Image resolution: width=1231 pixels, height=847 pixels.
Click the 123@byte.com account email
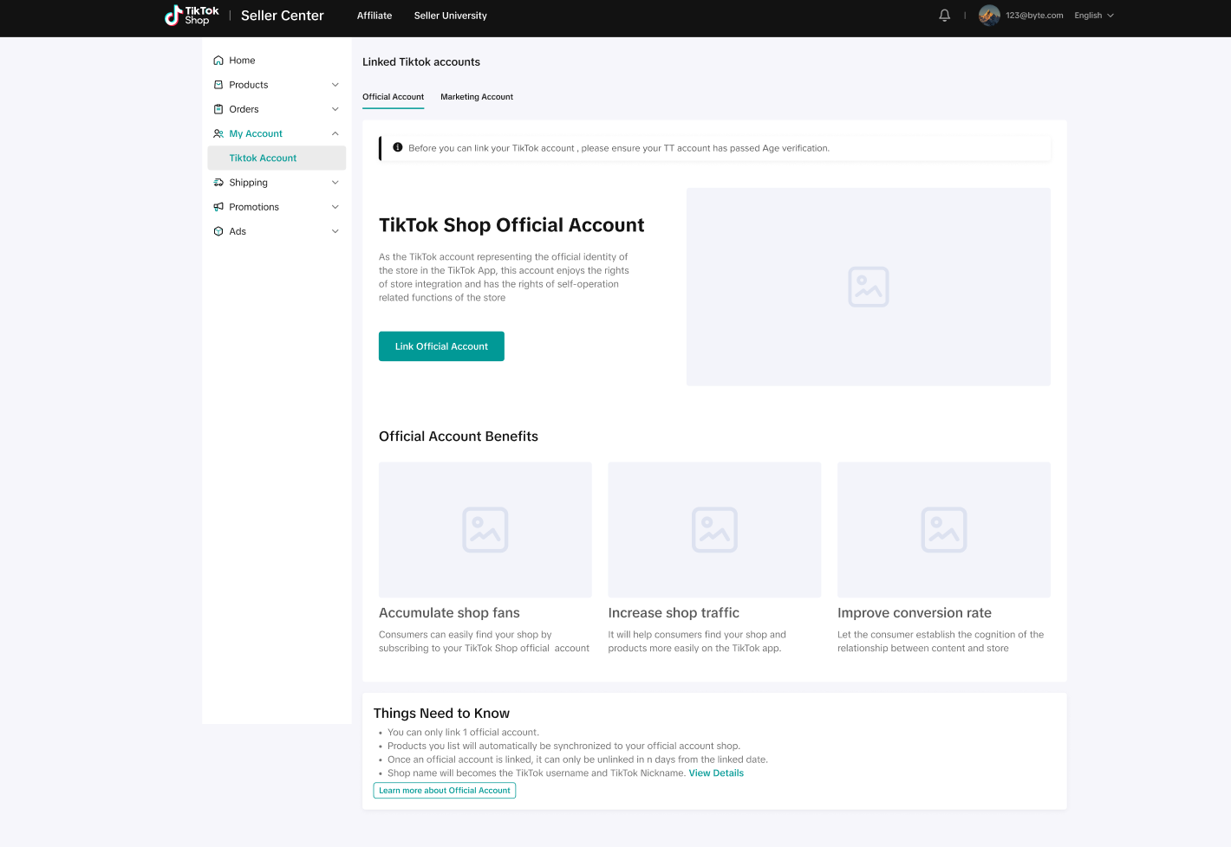point(1034,16)
